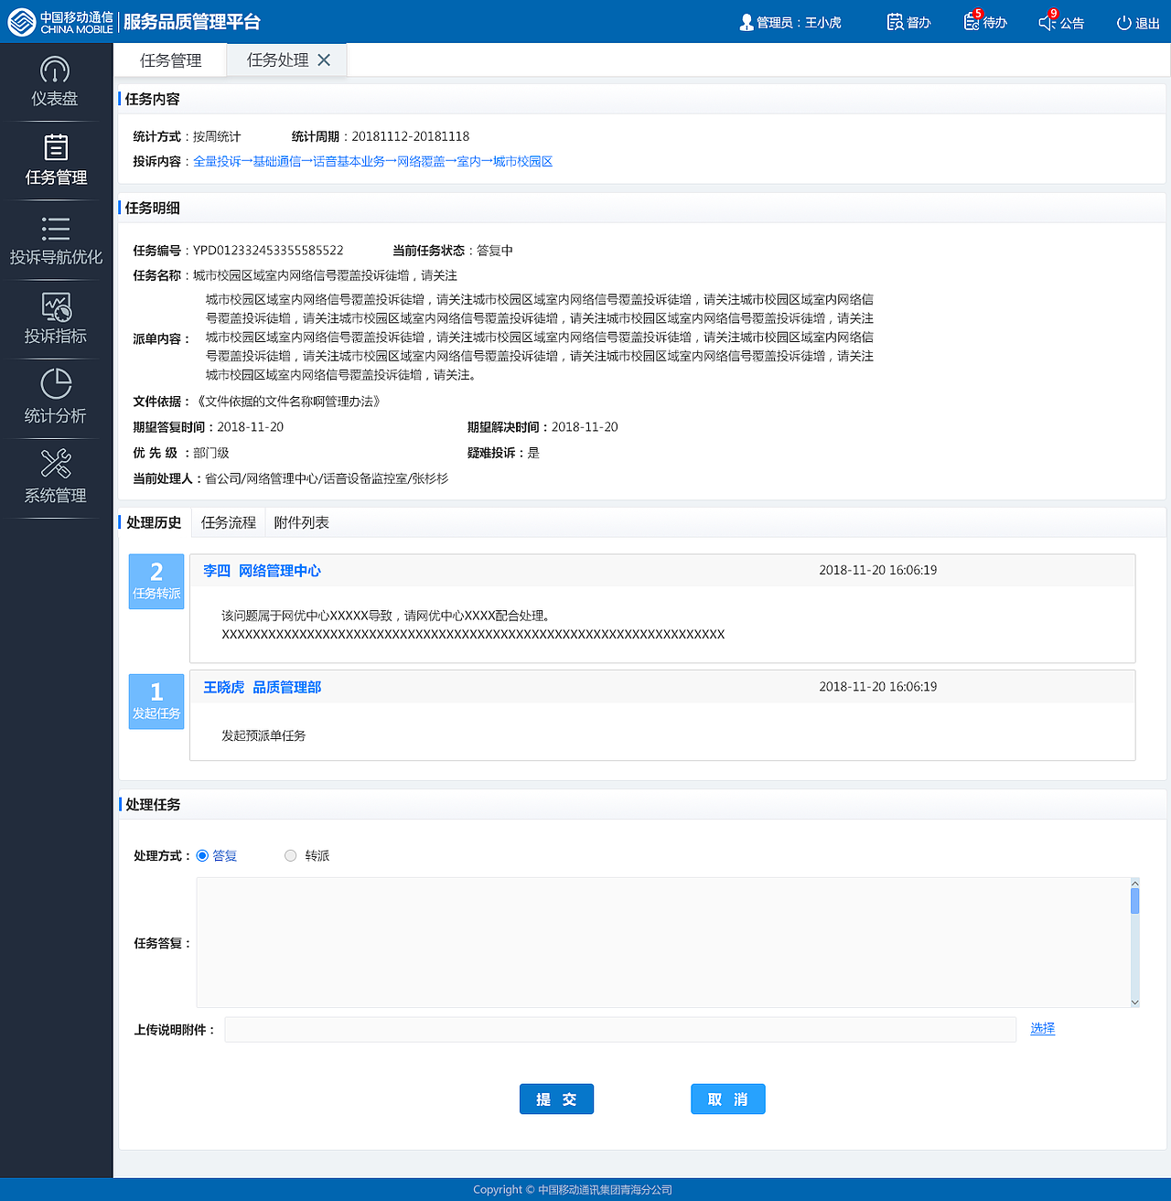Open 投诉导航优化 in the sidebar
The width and height of the screenshot is (1171, 1201).
tap(56, 240)
